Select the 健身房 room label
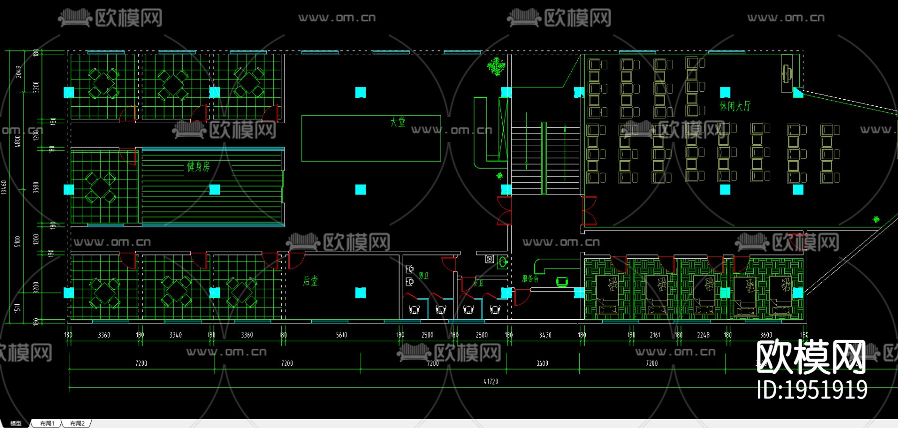 tap(198, 167)
